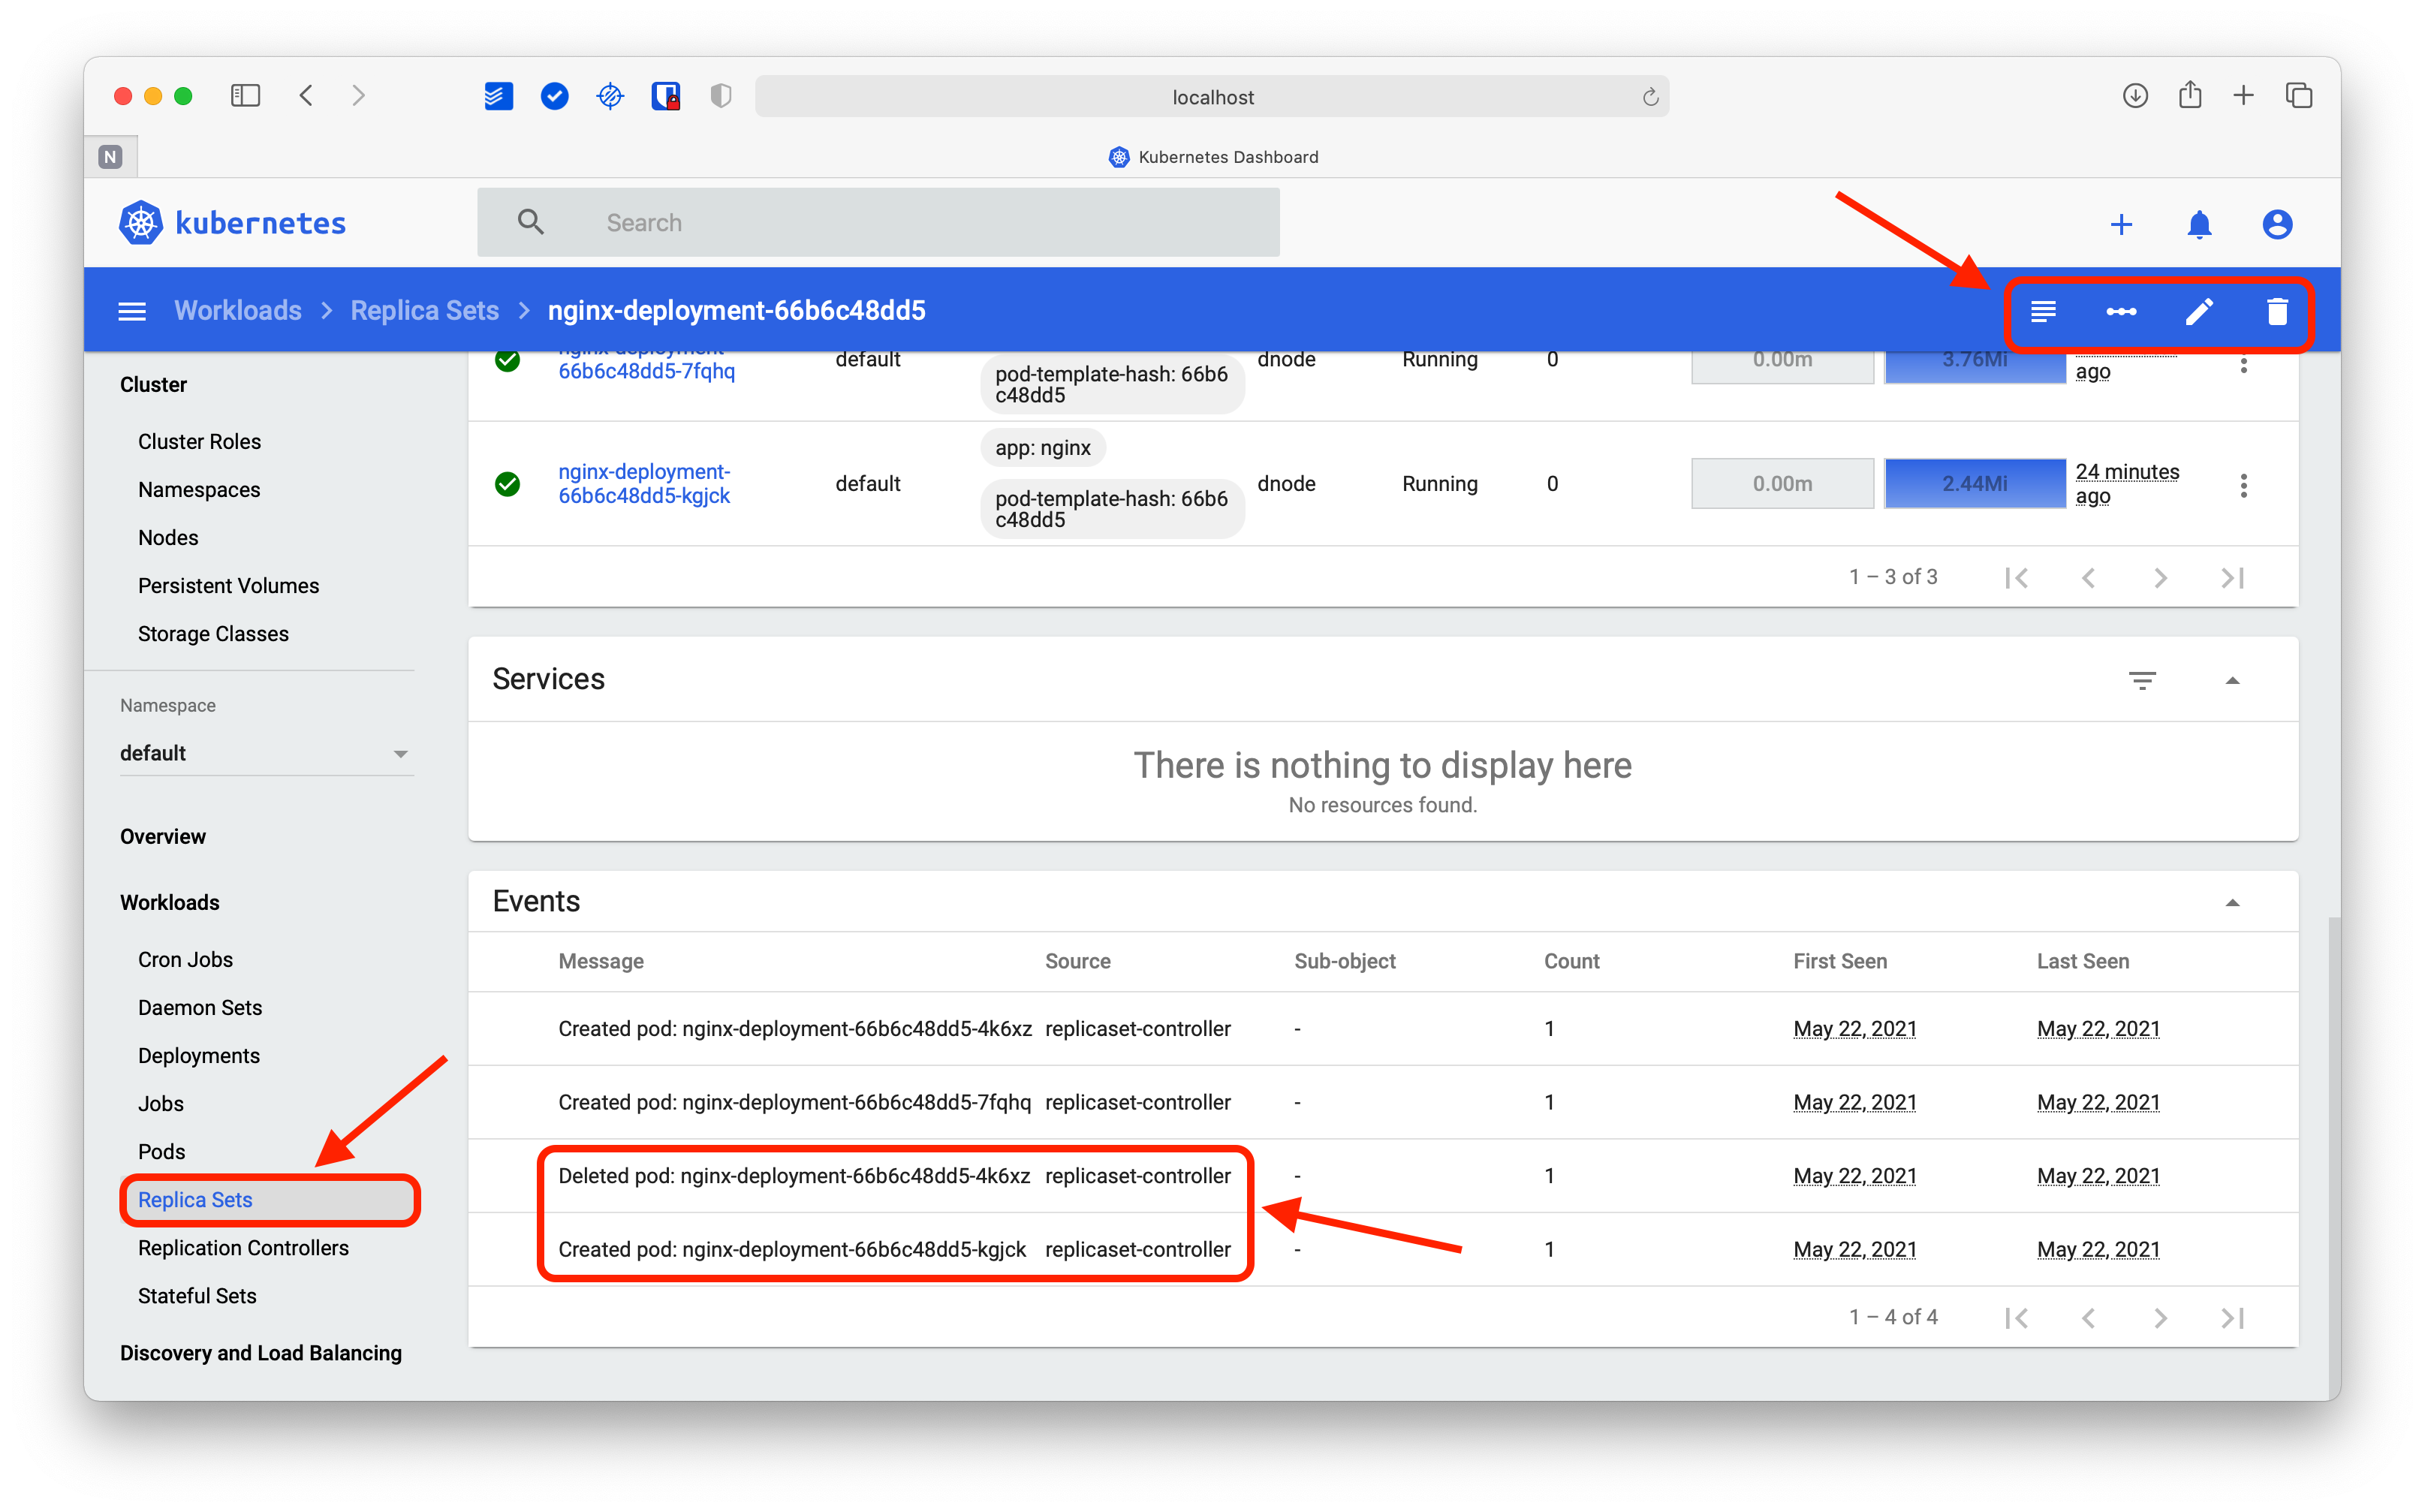Open the replica set logs icon

click(2043, 312)
